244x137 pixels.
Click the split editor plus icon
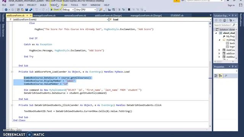[x=210, y=23]
